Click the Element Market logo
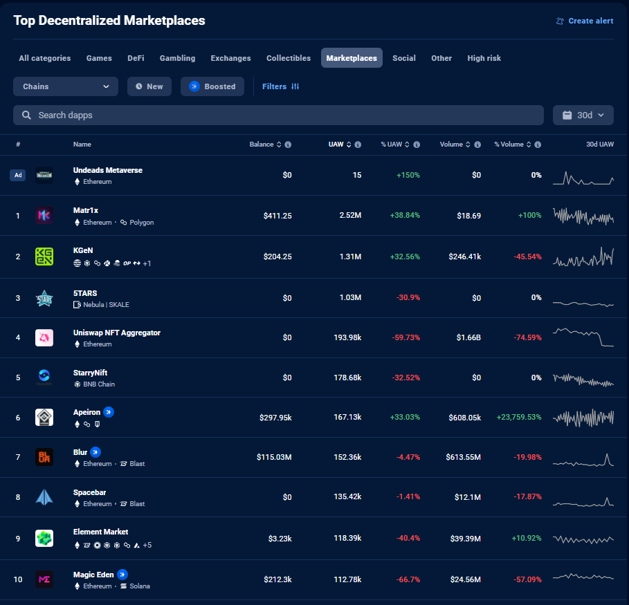 coord(44,539)
